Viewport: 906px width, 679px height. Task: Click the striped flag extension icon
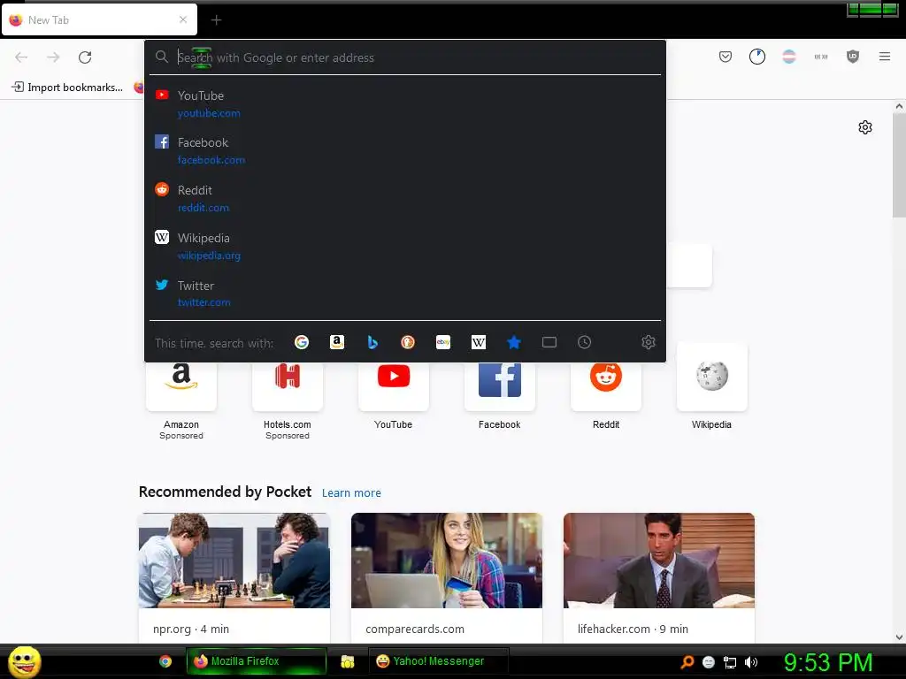click(x=789, y=57)
